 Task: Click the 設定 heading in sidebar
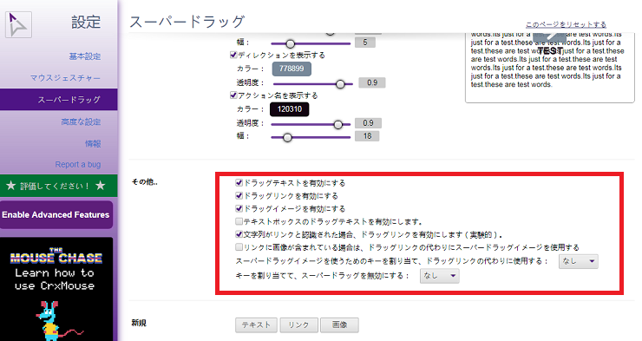tap(86, 22)
